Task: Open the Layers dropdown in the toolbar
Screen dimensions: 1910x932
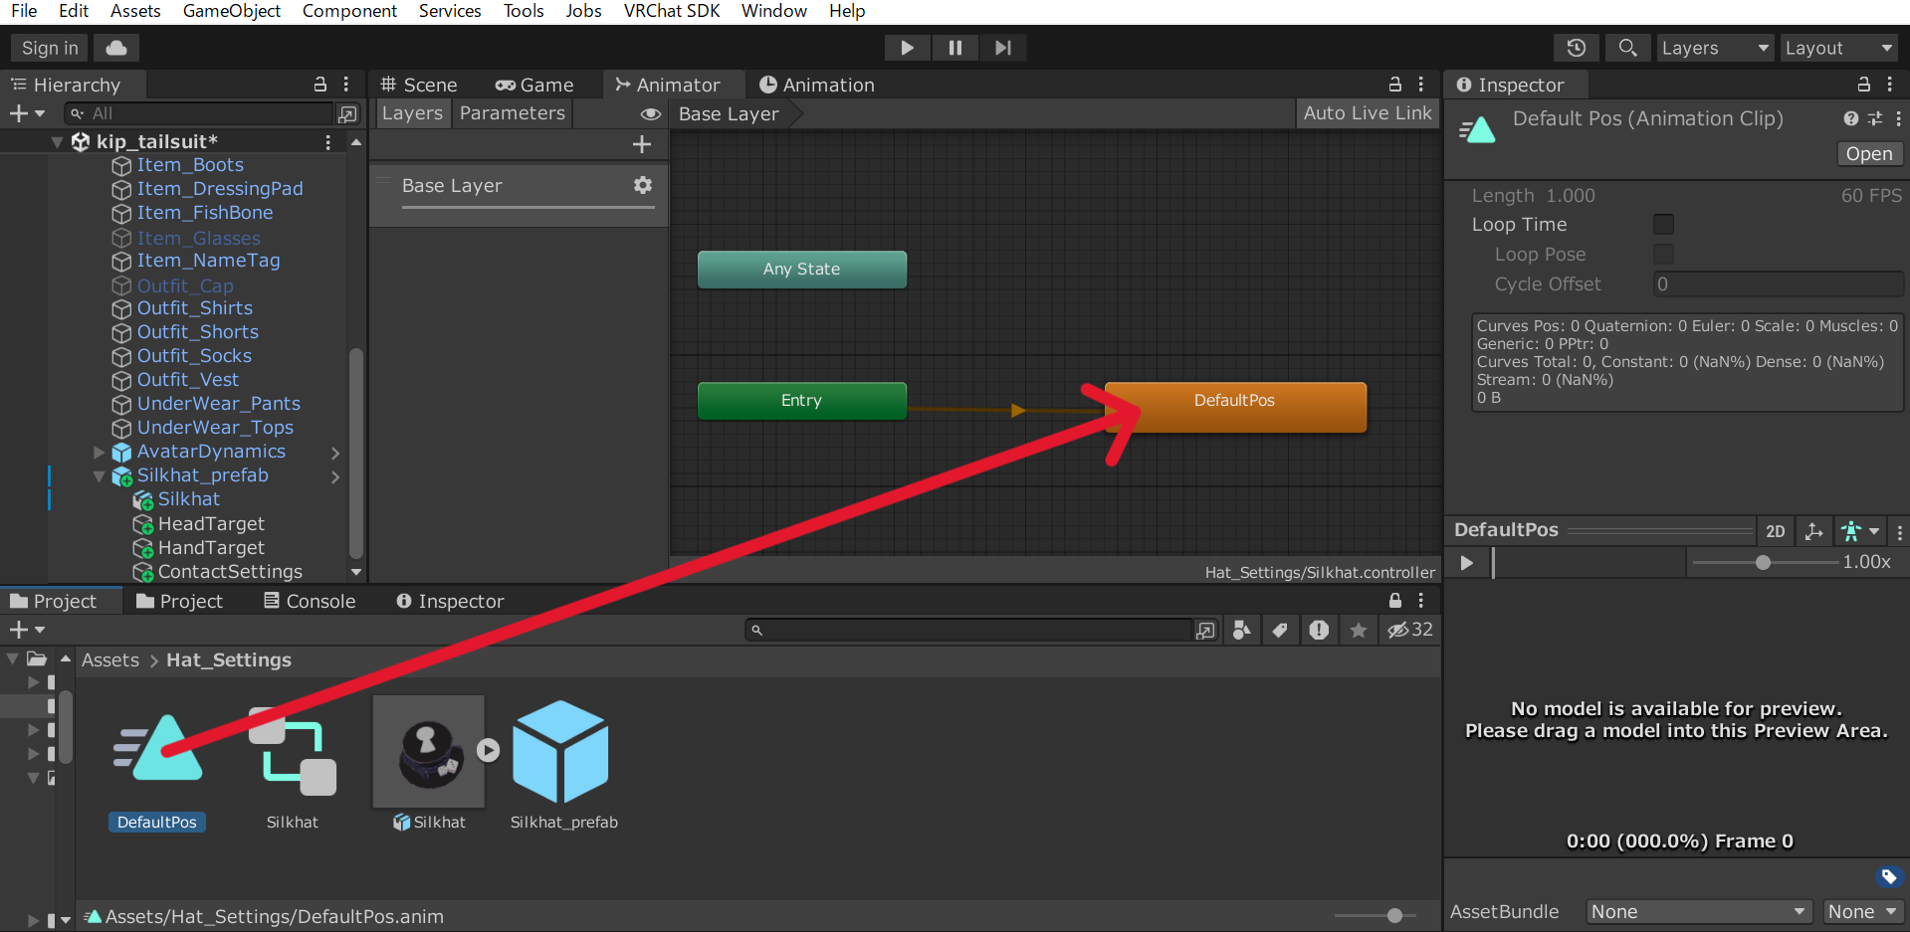Action: coord(1713,47)
